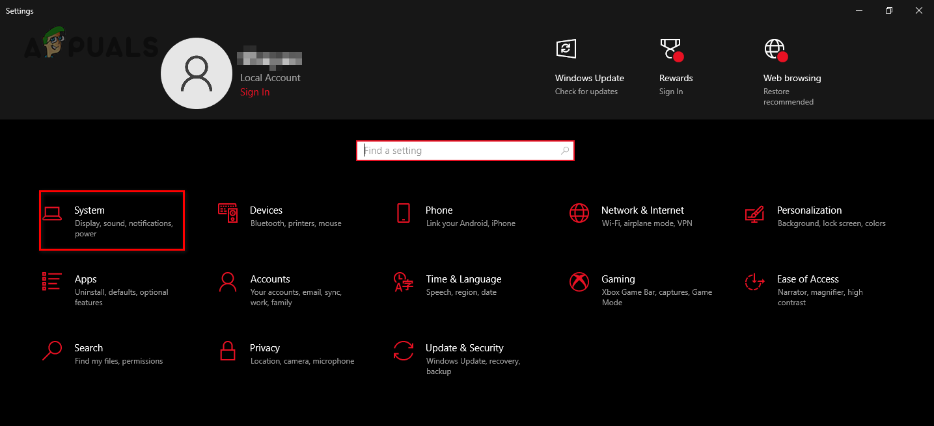Click the Update & Security label
Viewport: 934px width, 426px height.
tap(465, 348)
